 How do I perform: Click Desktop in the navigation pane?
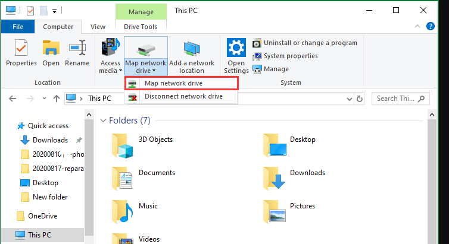tap(39, 183)
